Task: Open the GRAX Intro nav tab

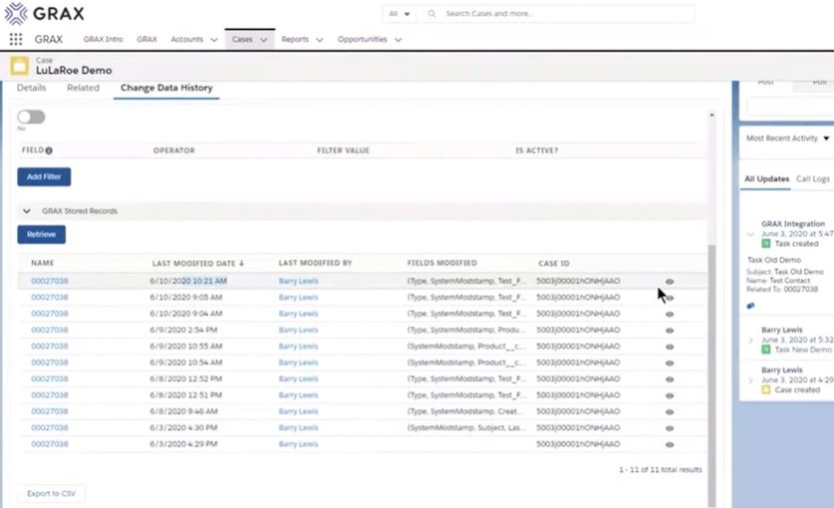Action: (104, 40)
